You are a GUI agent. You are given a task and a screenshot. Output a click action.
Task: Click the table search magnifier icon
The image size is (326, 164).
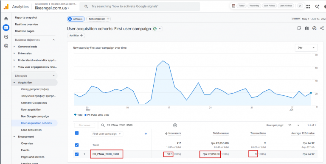click(103, 125)
